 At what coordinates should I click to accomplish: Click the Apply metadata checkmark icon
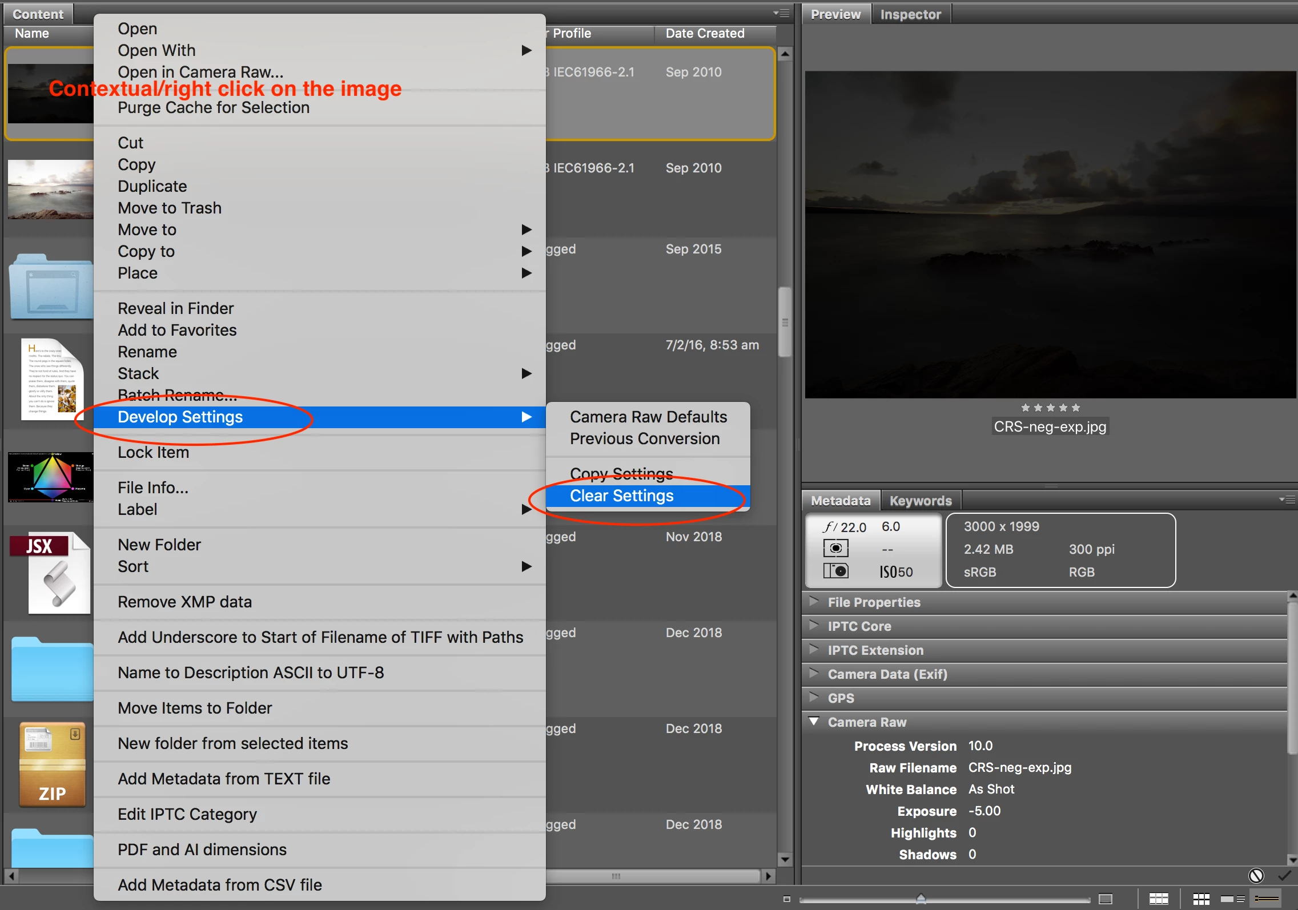click(1284, 875)
